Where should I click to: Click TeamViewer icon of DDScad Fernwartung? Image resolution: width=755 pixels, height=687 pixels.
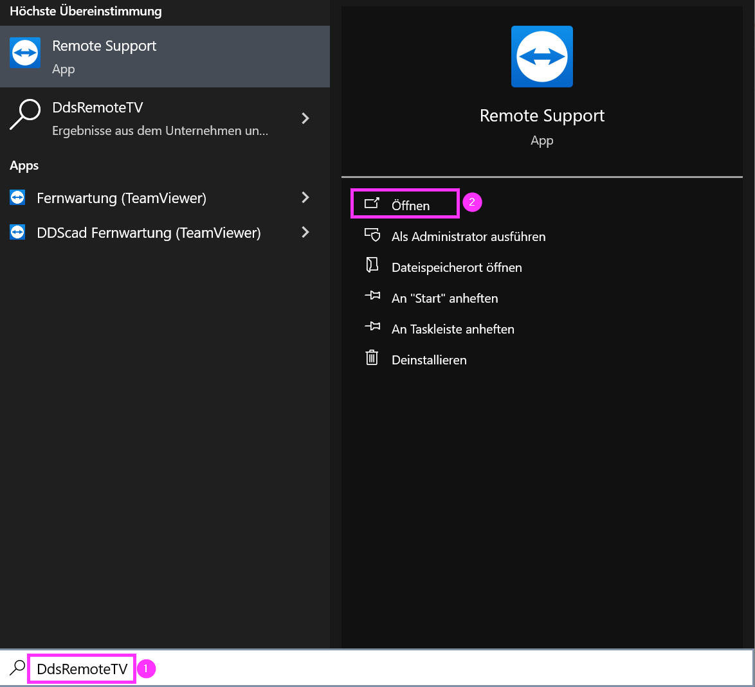(x=17, y=232)
